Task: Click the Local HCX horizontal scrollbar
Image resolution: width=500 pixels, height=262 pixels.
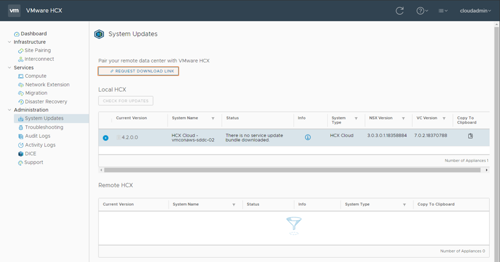Action: pos(292,170)
